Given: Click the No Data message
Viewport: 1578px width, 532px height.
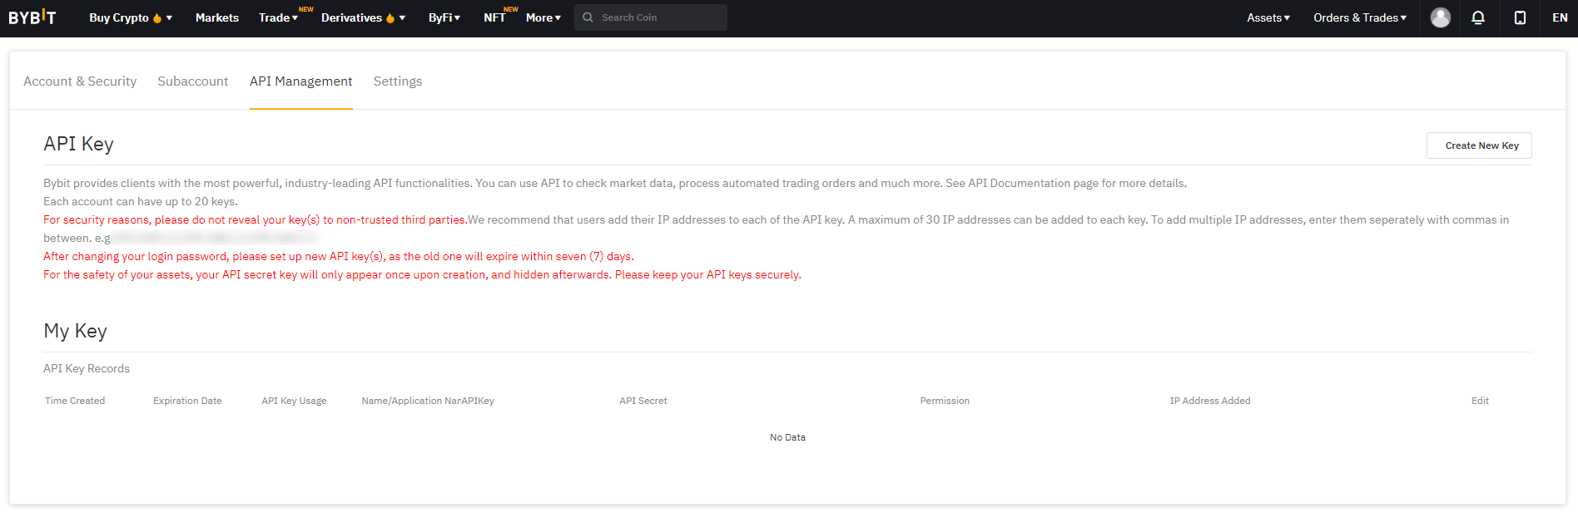Looking at the screenshot, I should [x=787, y=437].
